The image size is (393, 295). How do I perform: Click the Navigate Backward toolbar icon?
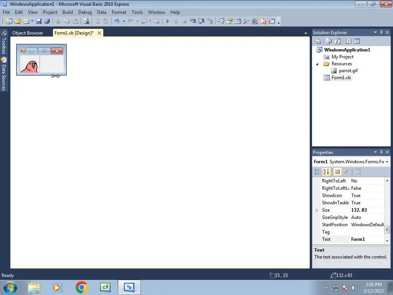pyautogui.click(x=144, y=22)
